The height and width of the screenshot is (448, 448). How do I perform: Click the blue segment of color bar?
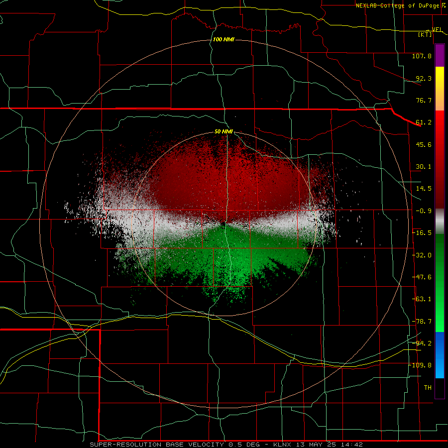coord(440,355)
